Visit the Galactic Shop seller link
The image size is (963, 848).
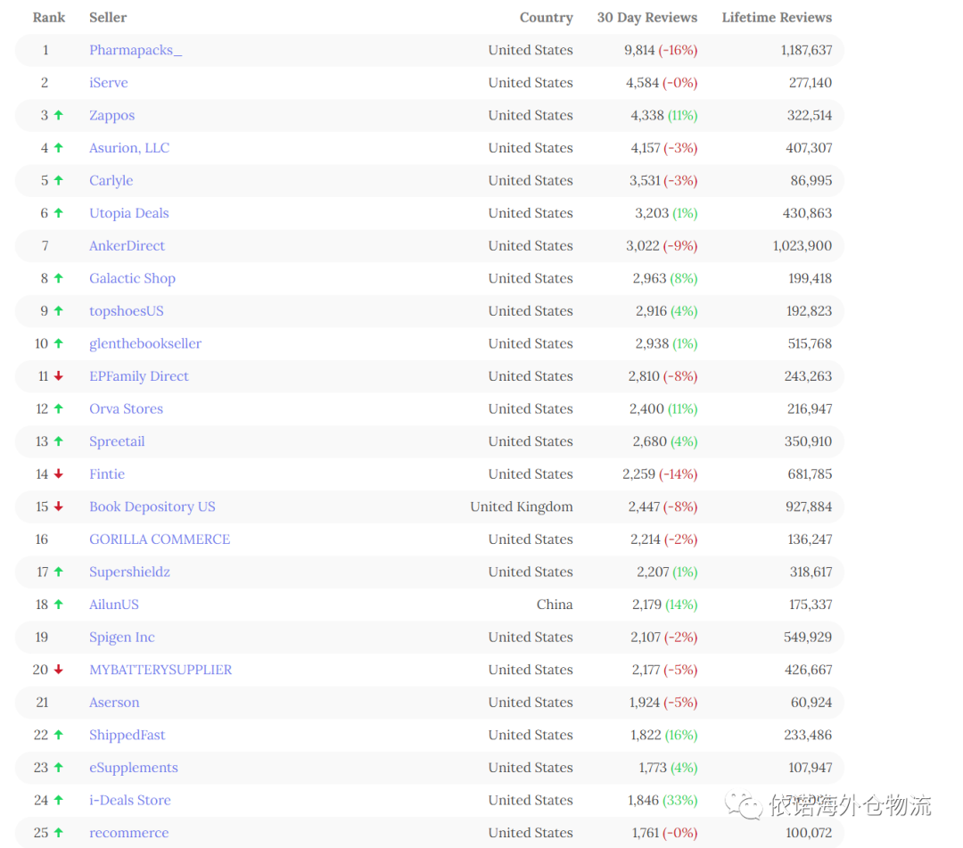(x=132, y=278)
